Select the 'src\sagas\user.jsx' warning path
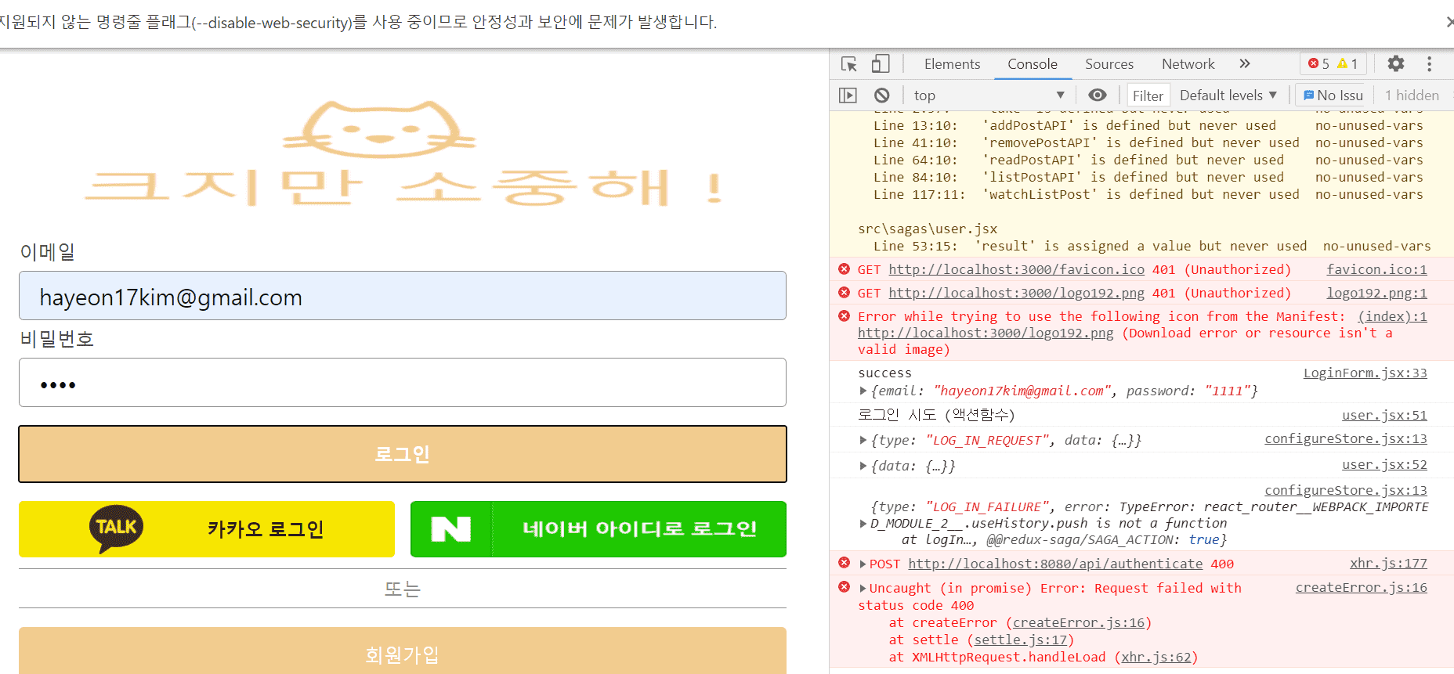This screenshot has width=1454, height=674. (928, 229)
